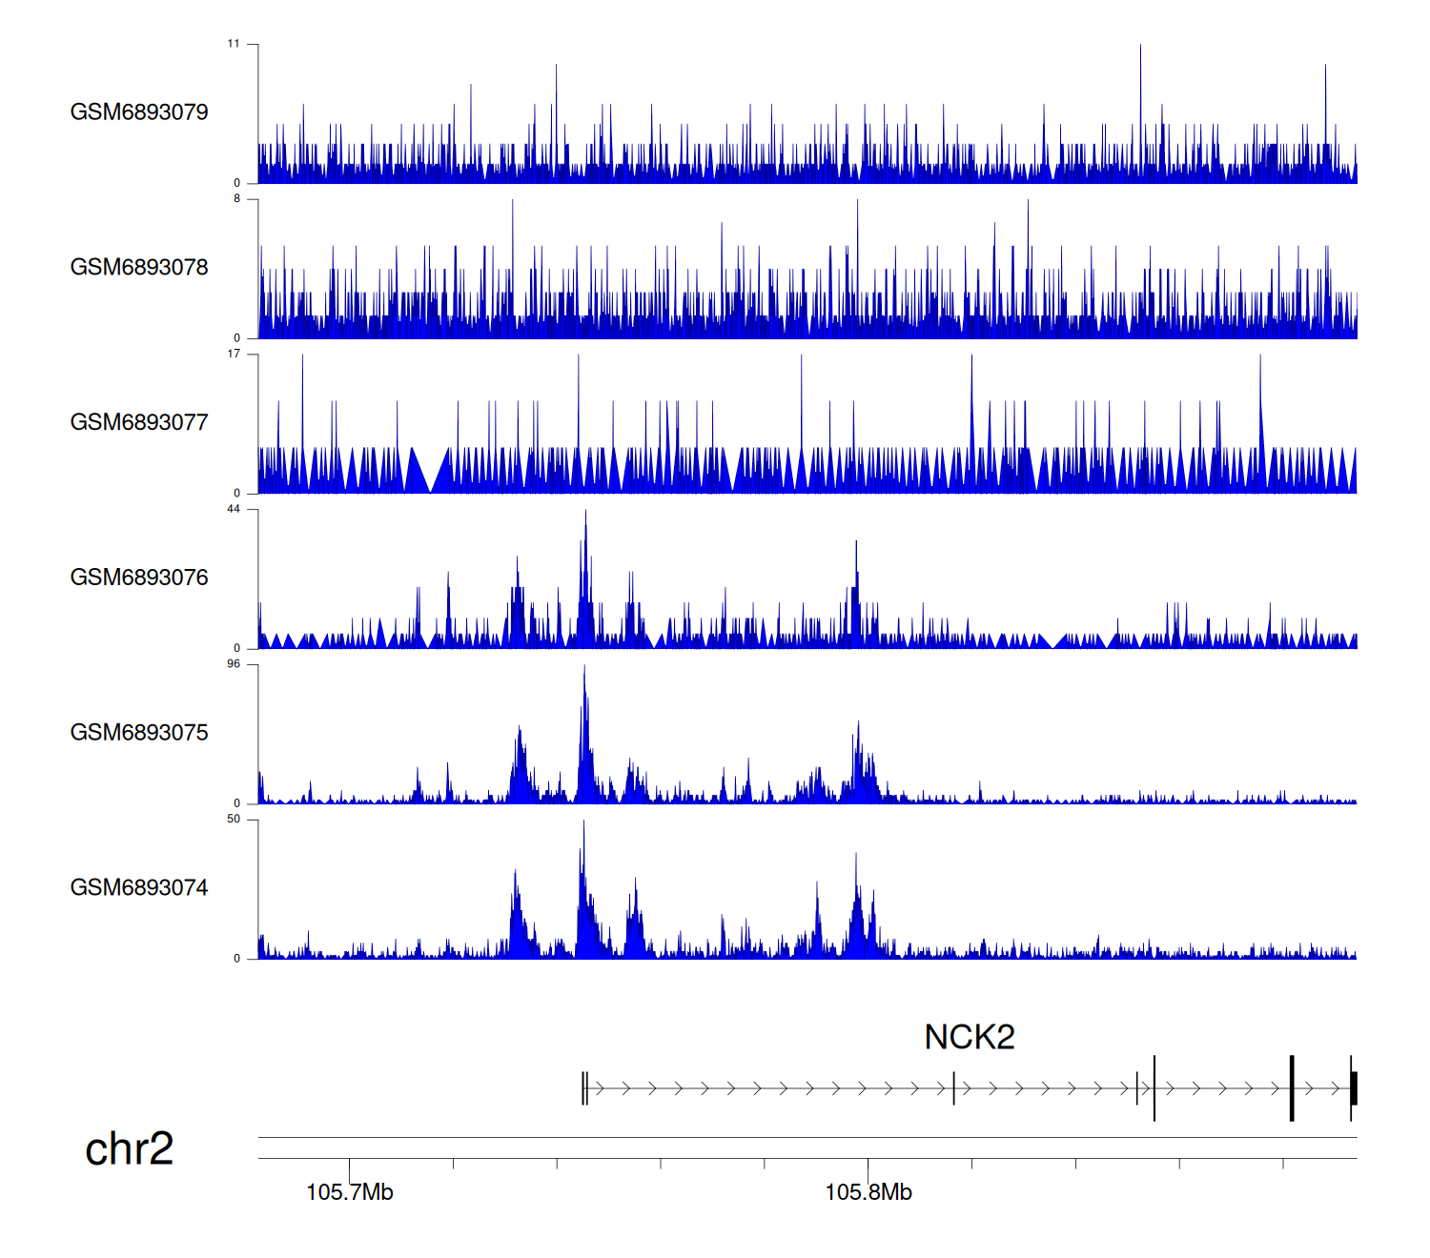This screenshot has height=1258, width=1430.
Task: Click the GSM6893077 track name
Action: (x=139, y=423)
